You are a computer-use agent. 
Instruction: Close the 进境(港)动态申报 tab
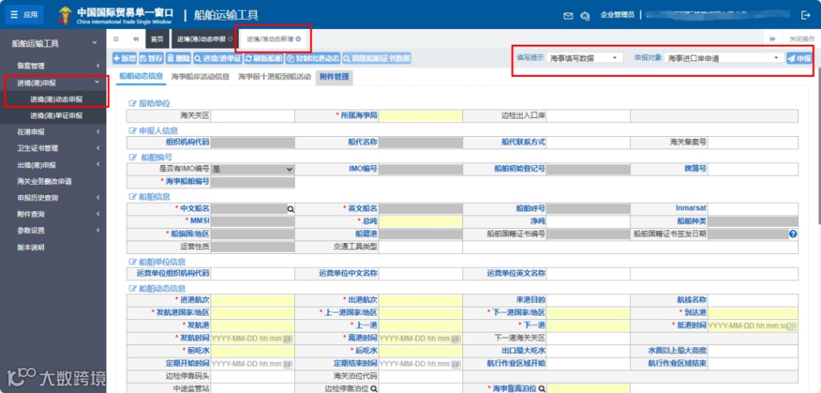click(231, 40)
